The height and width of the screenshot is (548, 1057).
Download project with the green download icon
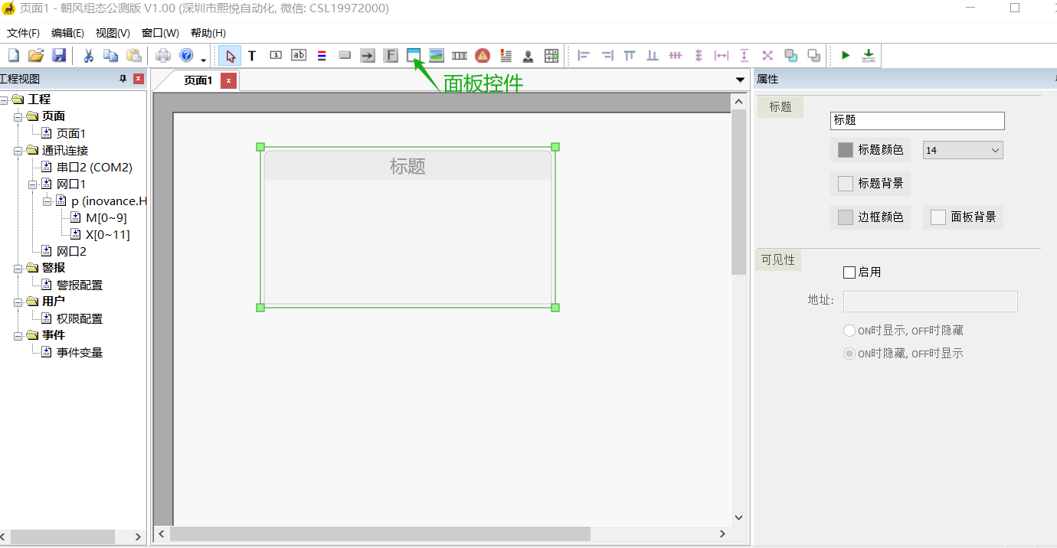[869, 55]
